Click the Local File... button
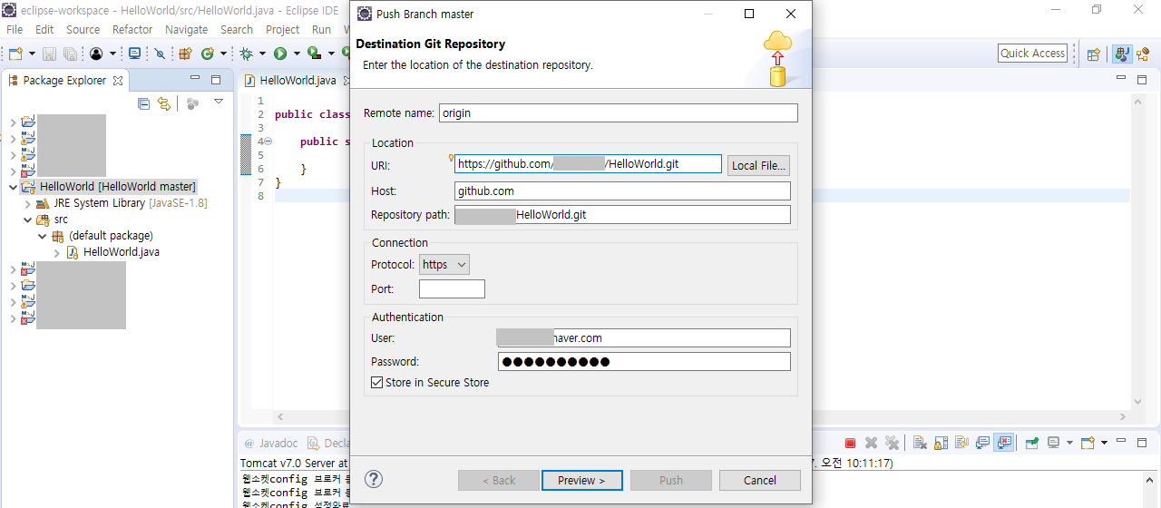This screenshot has height=508, width=1161. (758, 165)
